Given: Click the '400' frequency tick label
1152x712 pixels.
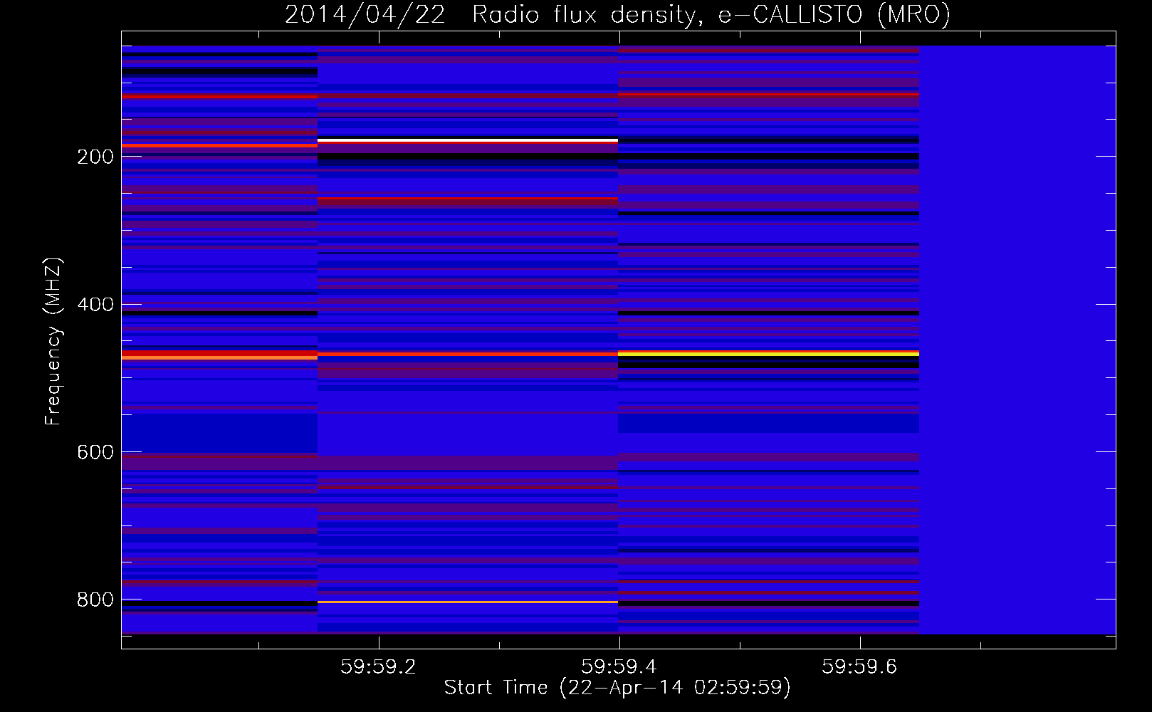Looking at the screenshot, I should [x=95, y=305].
